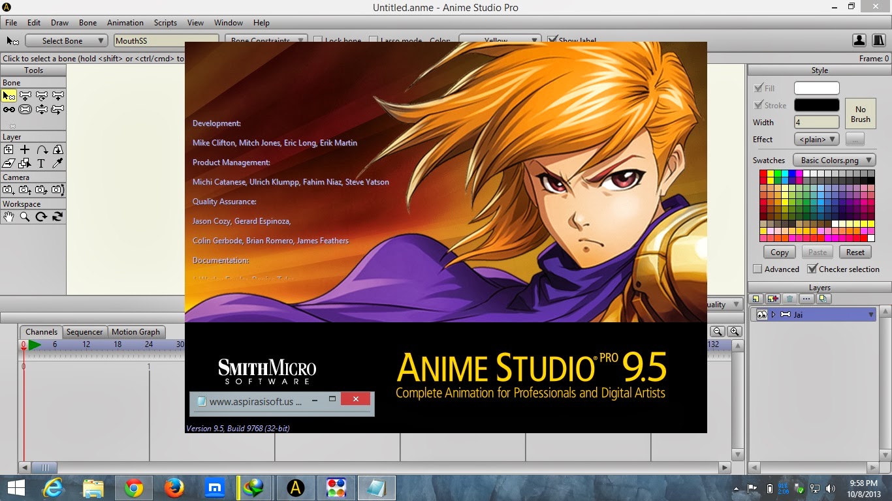Toggle the Show label checkbox
This screenshot has height=501, width=892.
click(x=552, y=40)
